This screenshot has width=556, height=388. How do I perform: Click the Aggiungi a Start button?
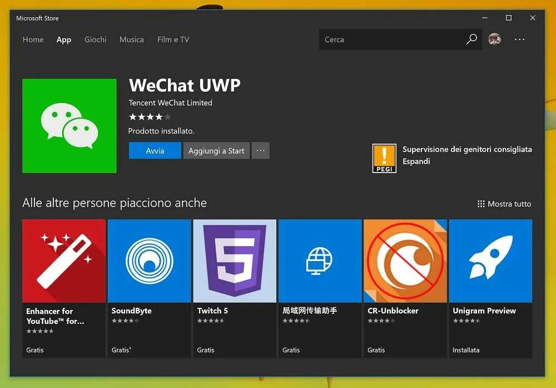point(216,150)
